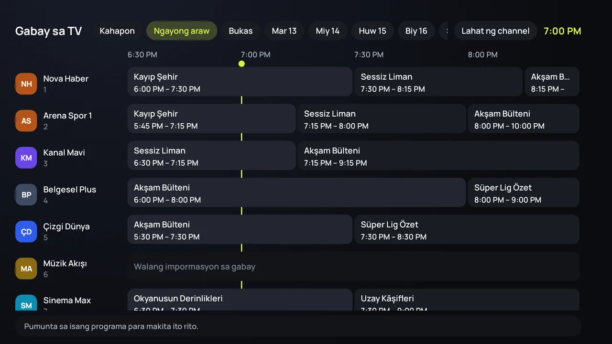
Task: Select the Arena Spor 1 AS icon
Action: pyautogui.click(x=26, y=120)
